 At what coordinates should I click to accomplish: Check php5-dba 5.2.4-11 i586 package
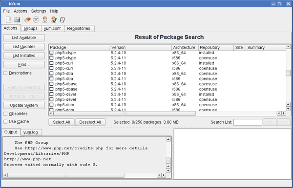[51, 79]
